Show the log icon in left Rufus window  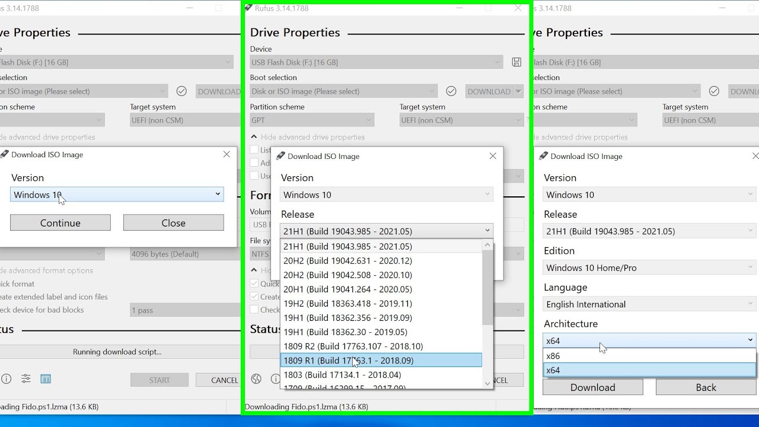coord(46,379)
